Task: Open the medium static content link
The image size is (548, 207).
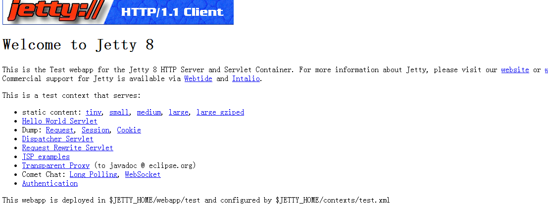Action: point(149,113)
